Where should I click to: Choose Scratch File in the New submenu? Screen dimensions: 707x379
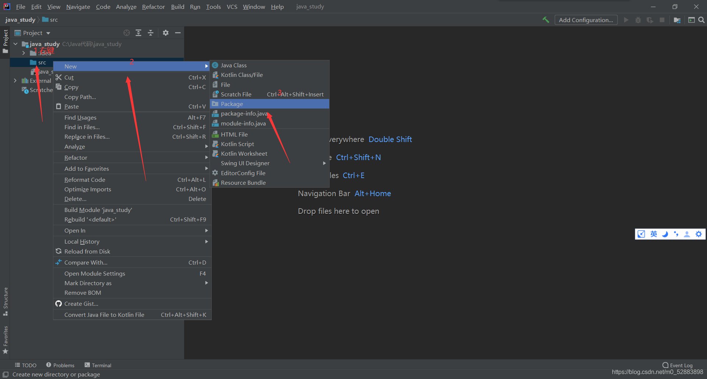[270, 94]
